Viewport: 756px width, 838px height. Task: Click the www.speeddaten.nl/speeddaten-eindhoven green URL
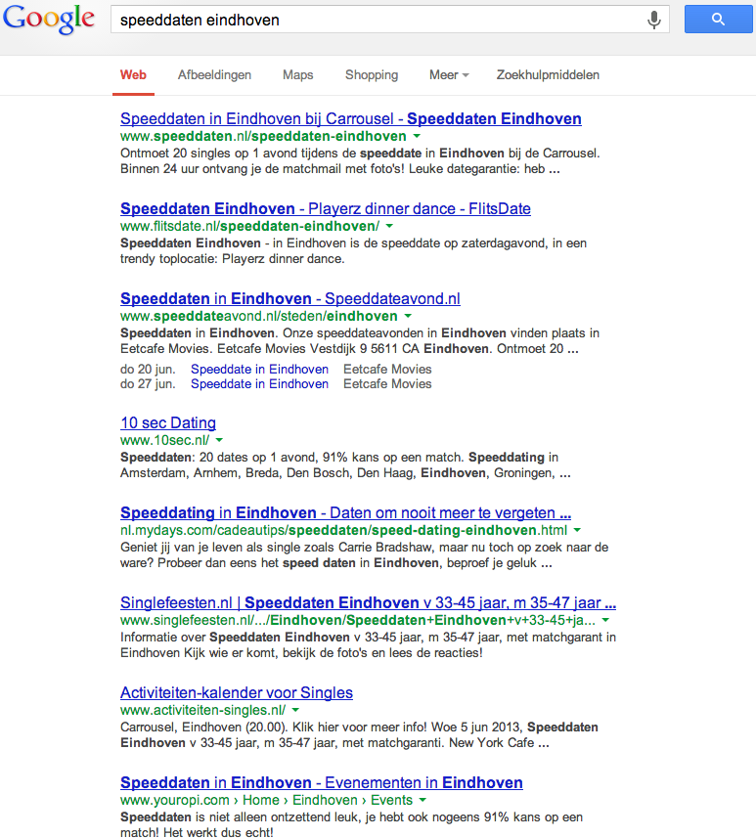(x=263, y=136)
